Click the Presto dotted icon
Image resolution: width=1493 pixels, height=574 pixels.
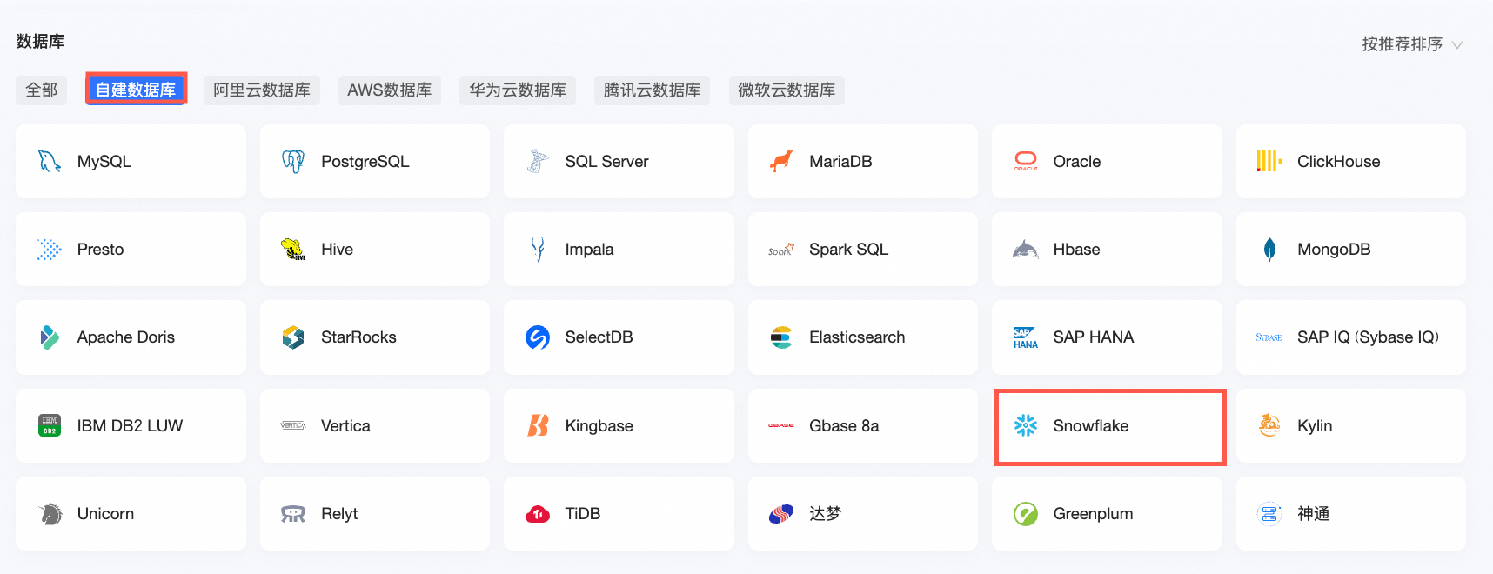[x=50, y=250]
